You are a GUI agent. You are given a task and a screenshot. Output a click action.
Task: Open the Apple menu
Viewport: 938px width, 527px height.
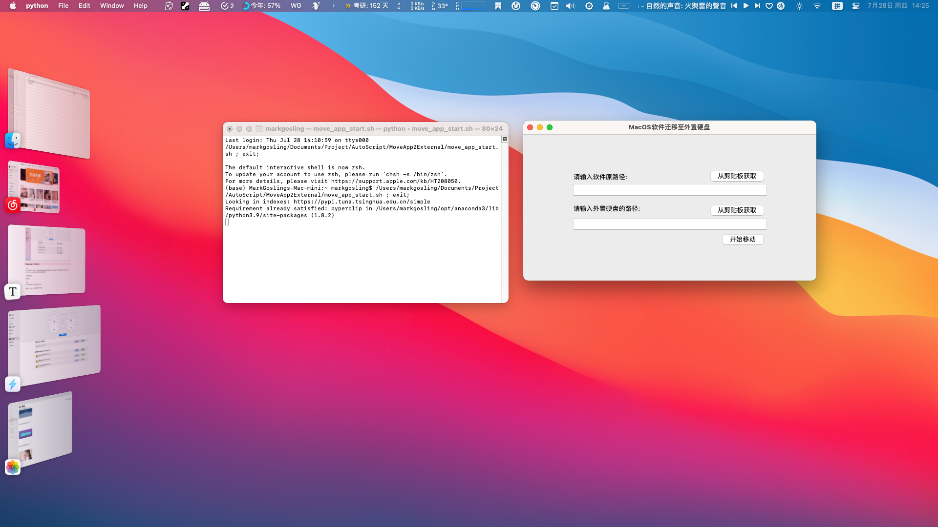(x=13, y=6)
